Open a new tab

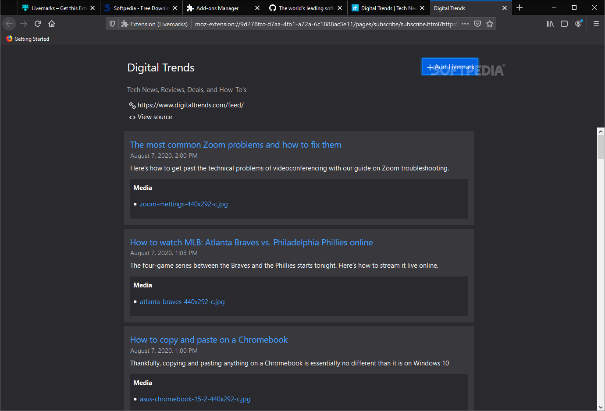coord(520,8)
